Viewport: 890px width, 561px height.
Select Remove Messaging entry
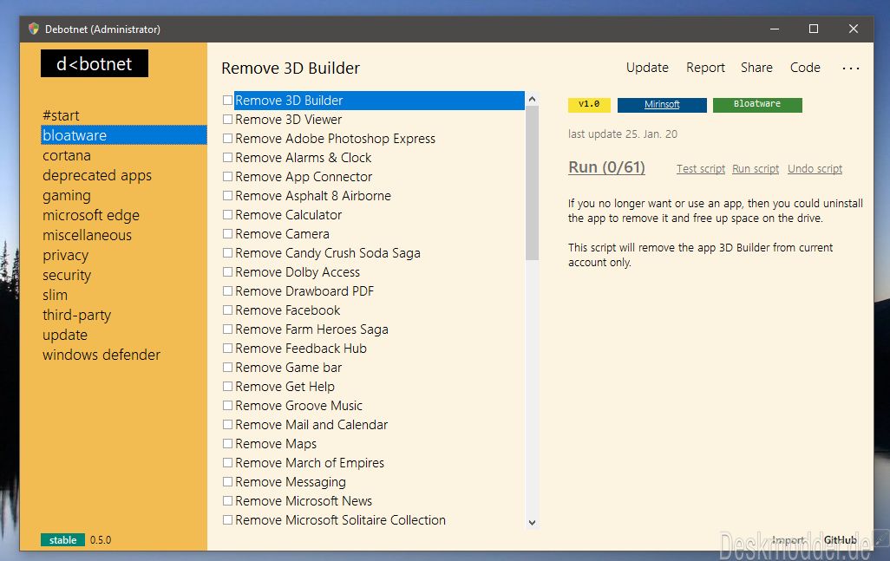[291, 482]
